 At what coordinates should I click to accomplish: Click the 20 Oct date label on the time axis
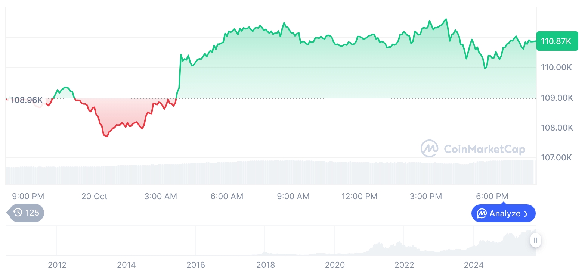(x=94, y=197)
